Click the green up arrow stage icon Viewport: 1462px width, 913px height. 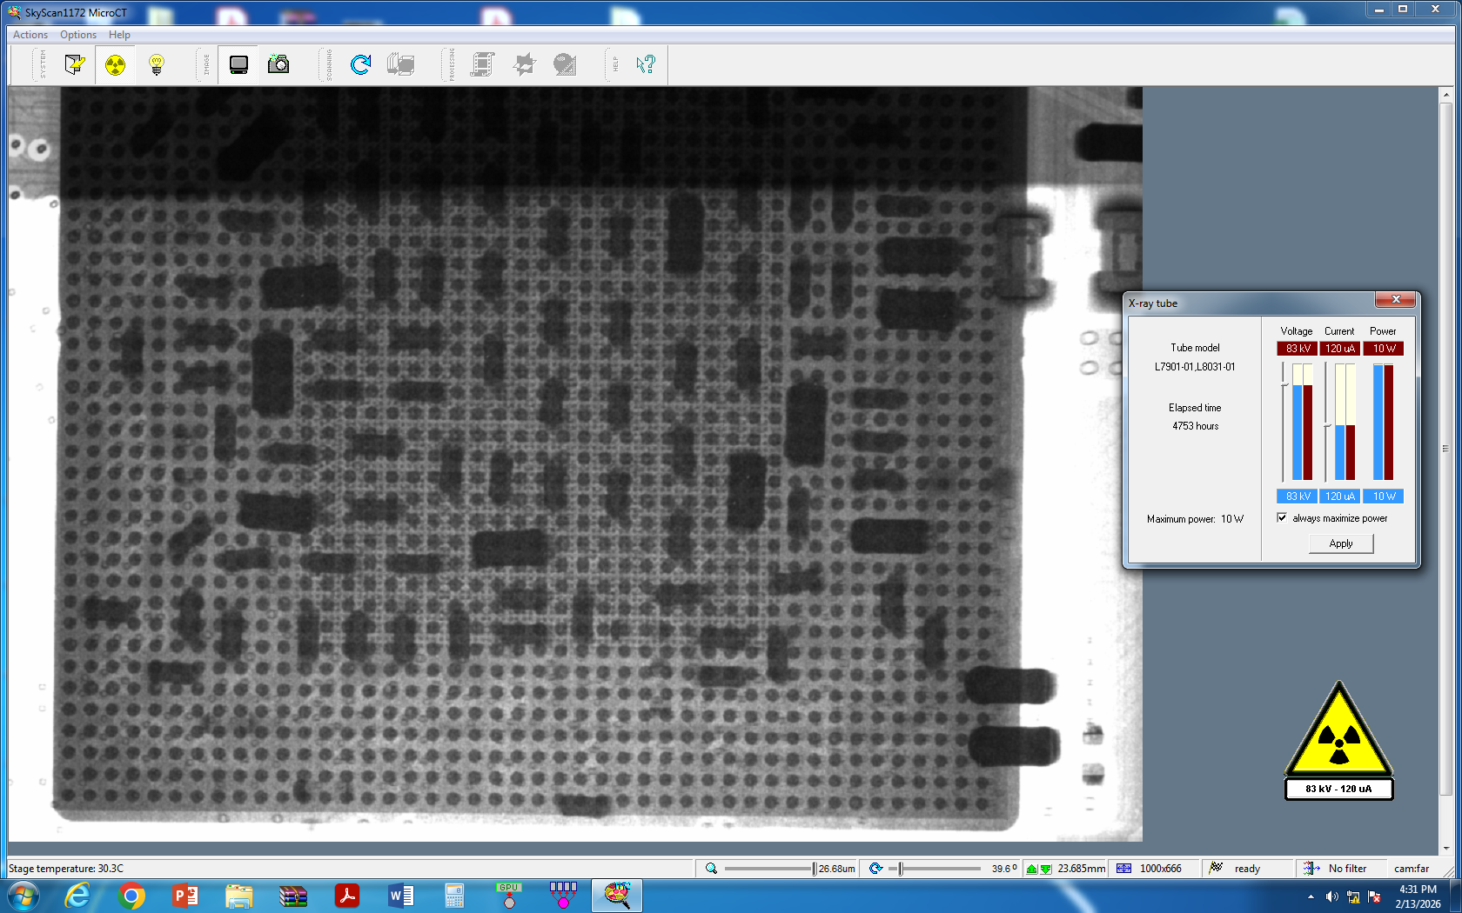coord(1032,869)
